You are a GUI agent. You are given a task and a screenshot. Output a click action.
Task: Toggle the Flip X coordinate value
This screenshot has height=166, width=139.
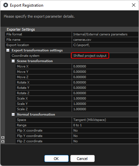point(105,131)
